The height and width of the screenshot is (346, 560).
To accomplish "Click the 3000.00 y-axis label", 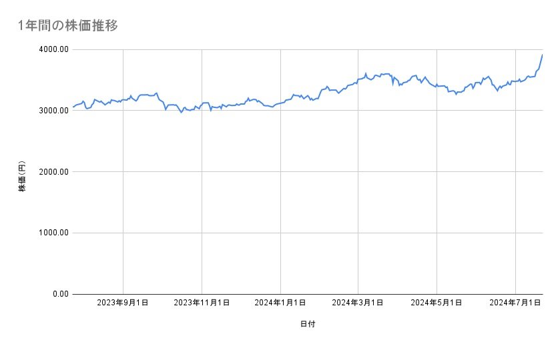I will point(53,111).
